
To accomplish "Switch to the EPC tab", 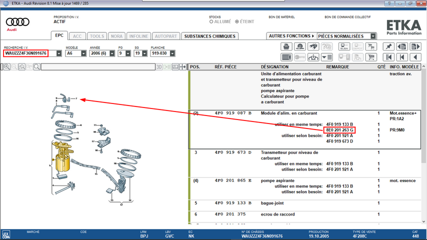I will tap(59, 35).
